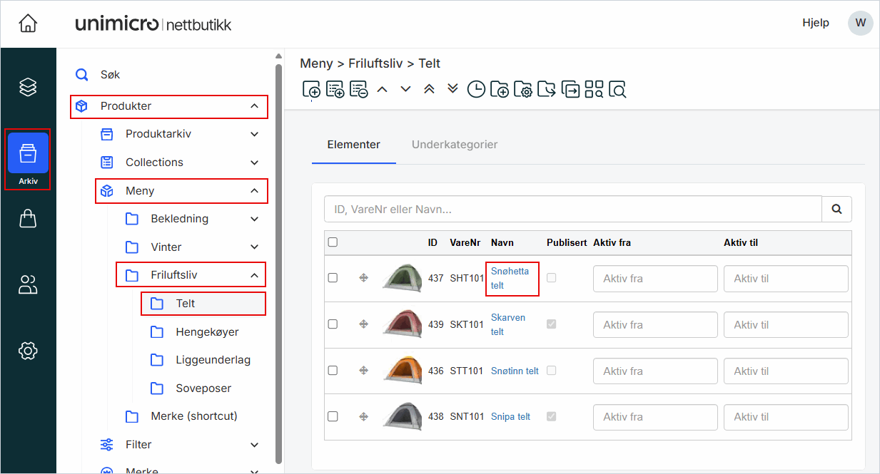The width and height of the screenshot is (880, 474).
Task: Click the folder with gear toolbar icon
Action: [x=523, y=89]
